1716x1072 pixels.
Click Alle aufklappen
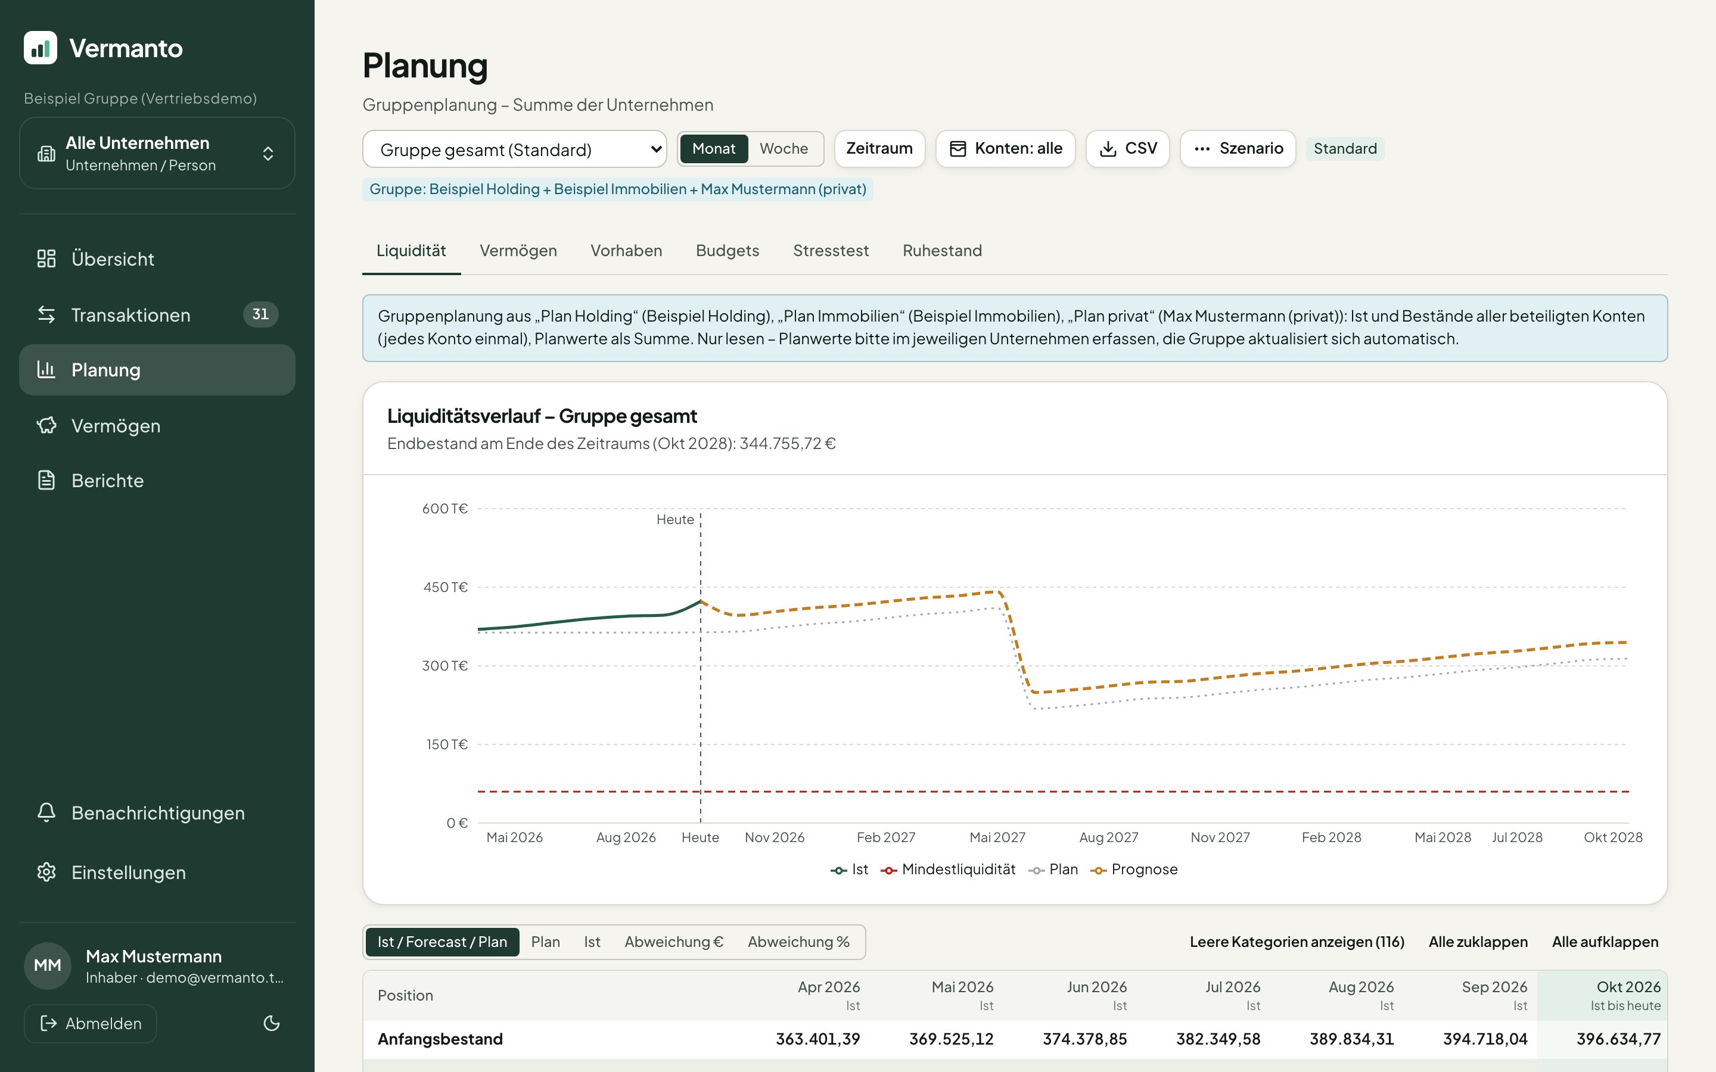pyautogui.click(x=1605, y=942)
